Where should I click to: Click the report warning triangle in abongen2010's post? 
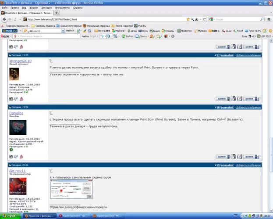[x=21, y=99]
